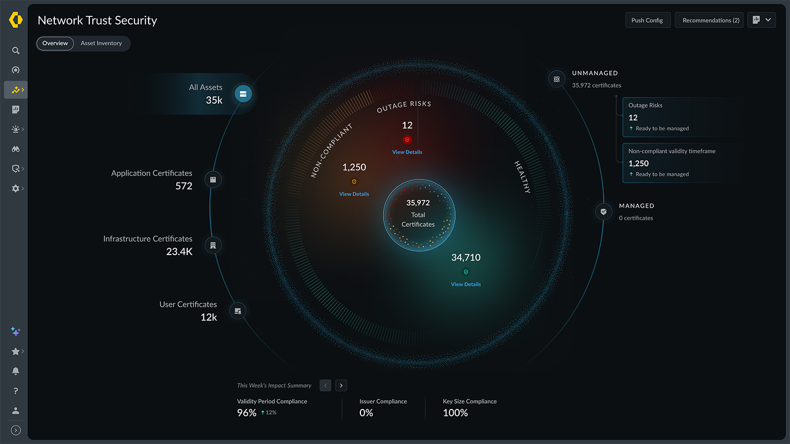Screen dimensions: 790x444
Task: Open the notifications bell icon
Action: coord(16,371)
